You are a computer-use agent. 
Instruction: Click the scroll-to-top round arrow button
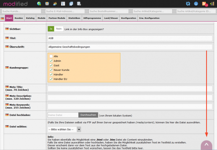coord(207,145)
